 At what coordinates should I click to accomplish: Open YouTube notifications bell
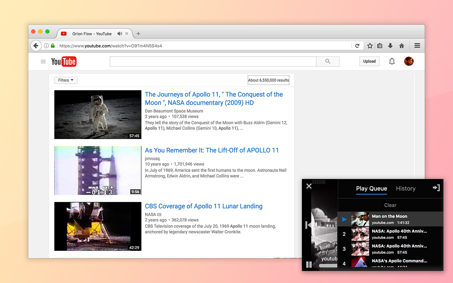[392, 61]
